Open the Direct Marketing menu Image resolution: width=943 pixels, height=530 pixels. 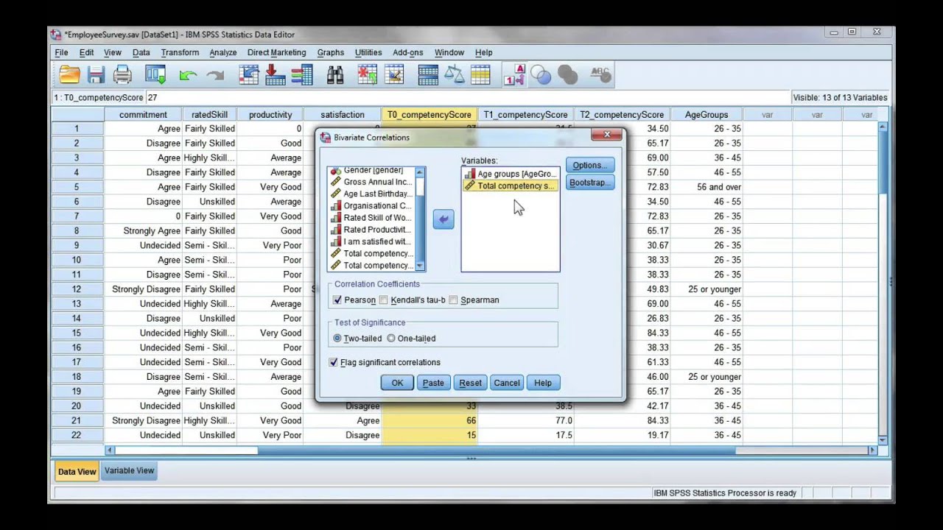click(x=276, y=52)
